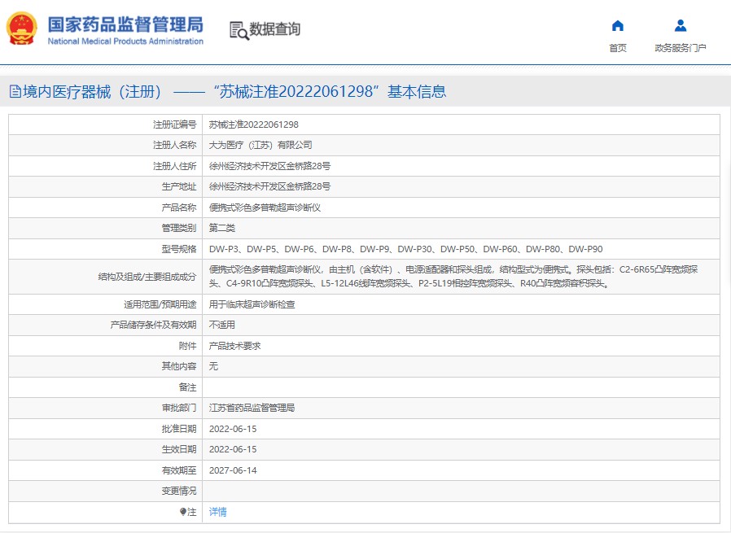Click the document icon before 境内医疗器械
Image resolution: width=731 pixels, height=533 pixels.
(x=15, y=92)
